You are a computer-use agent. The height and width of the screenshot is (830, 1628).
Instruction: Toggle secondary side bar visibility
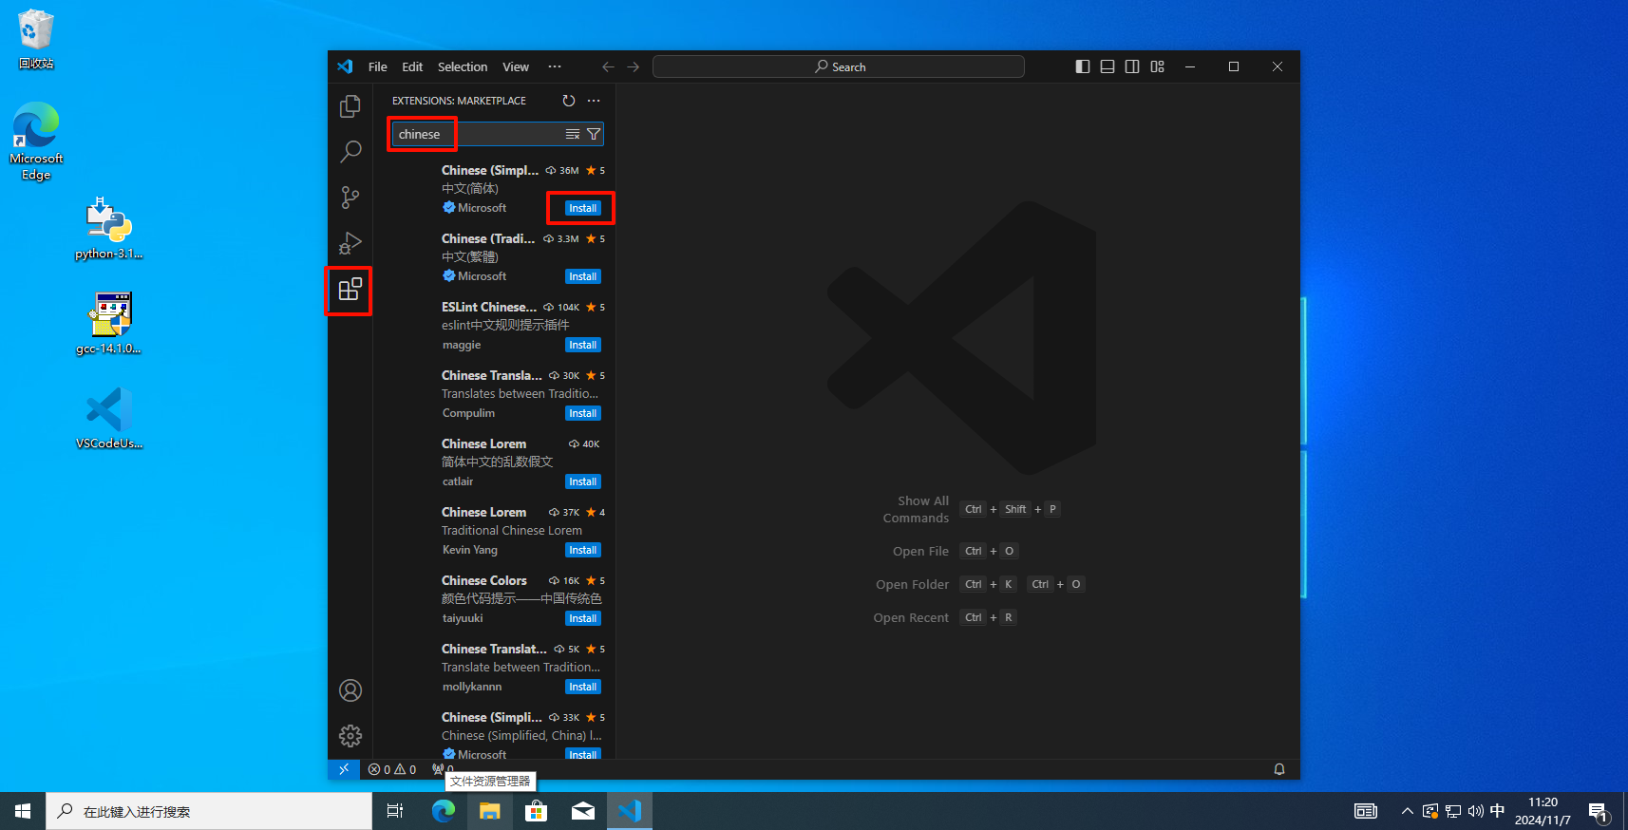(x=1132, y=66)
